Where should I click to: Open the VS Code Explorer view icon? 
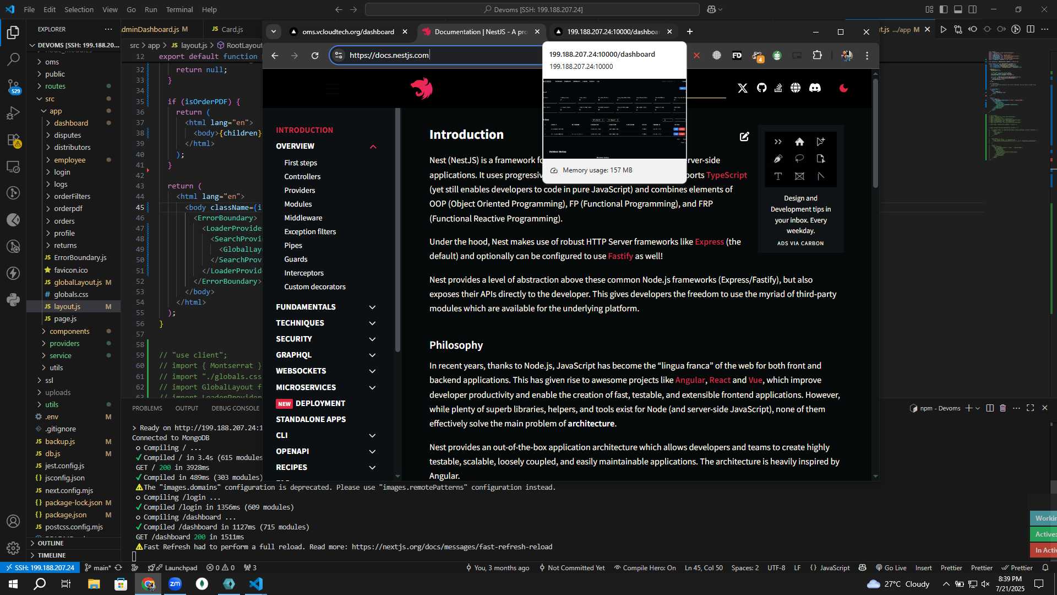[13, 33]
